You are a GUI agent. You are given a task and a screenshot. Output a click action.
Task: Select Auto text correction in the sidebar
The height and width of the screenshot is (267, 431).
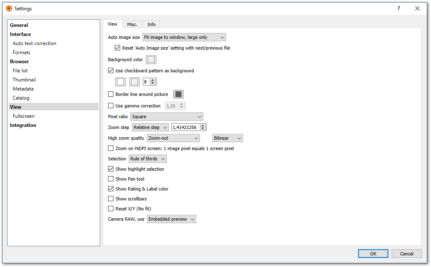[x=34, y=43]
